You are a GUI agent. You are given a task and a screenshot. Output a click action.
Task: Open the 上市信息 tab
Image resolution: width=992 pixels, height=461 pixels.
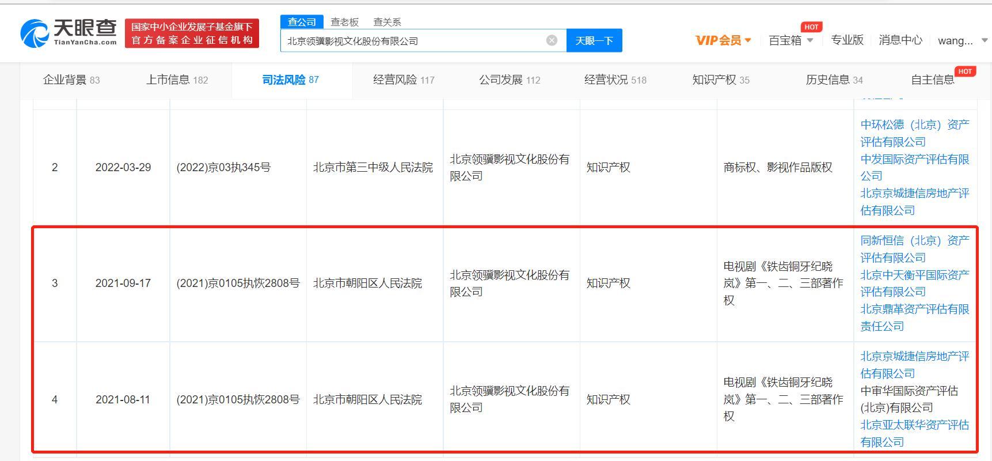pyautogui.click(x=177, y=80)
